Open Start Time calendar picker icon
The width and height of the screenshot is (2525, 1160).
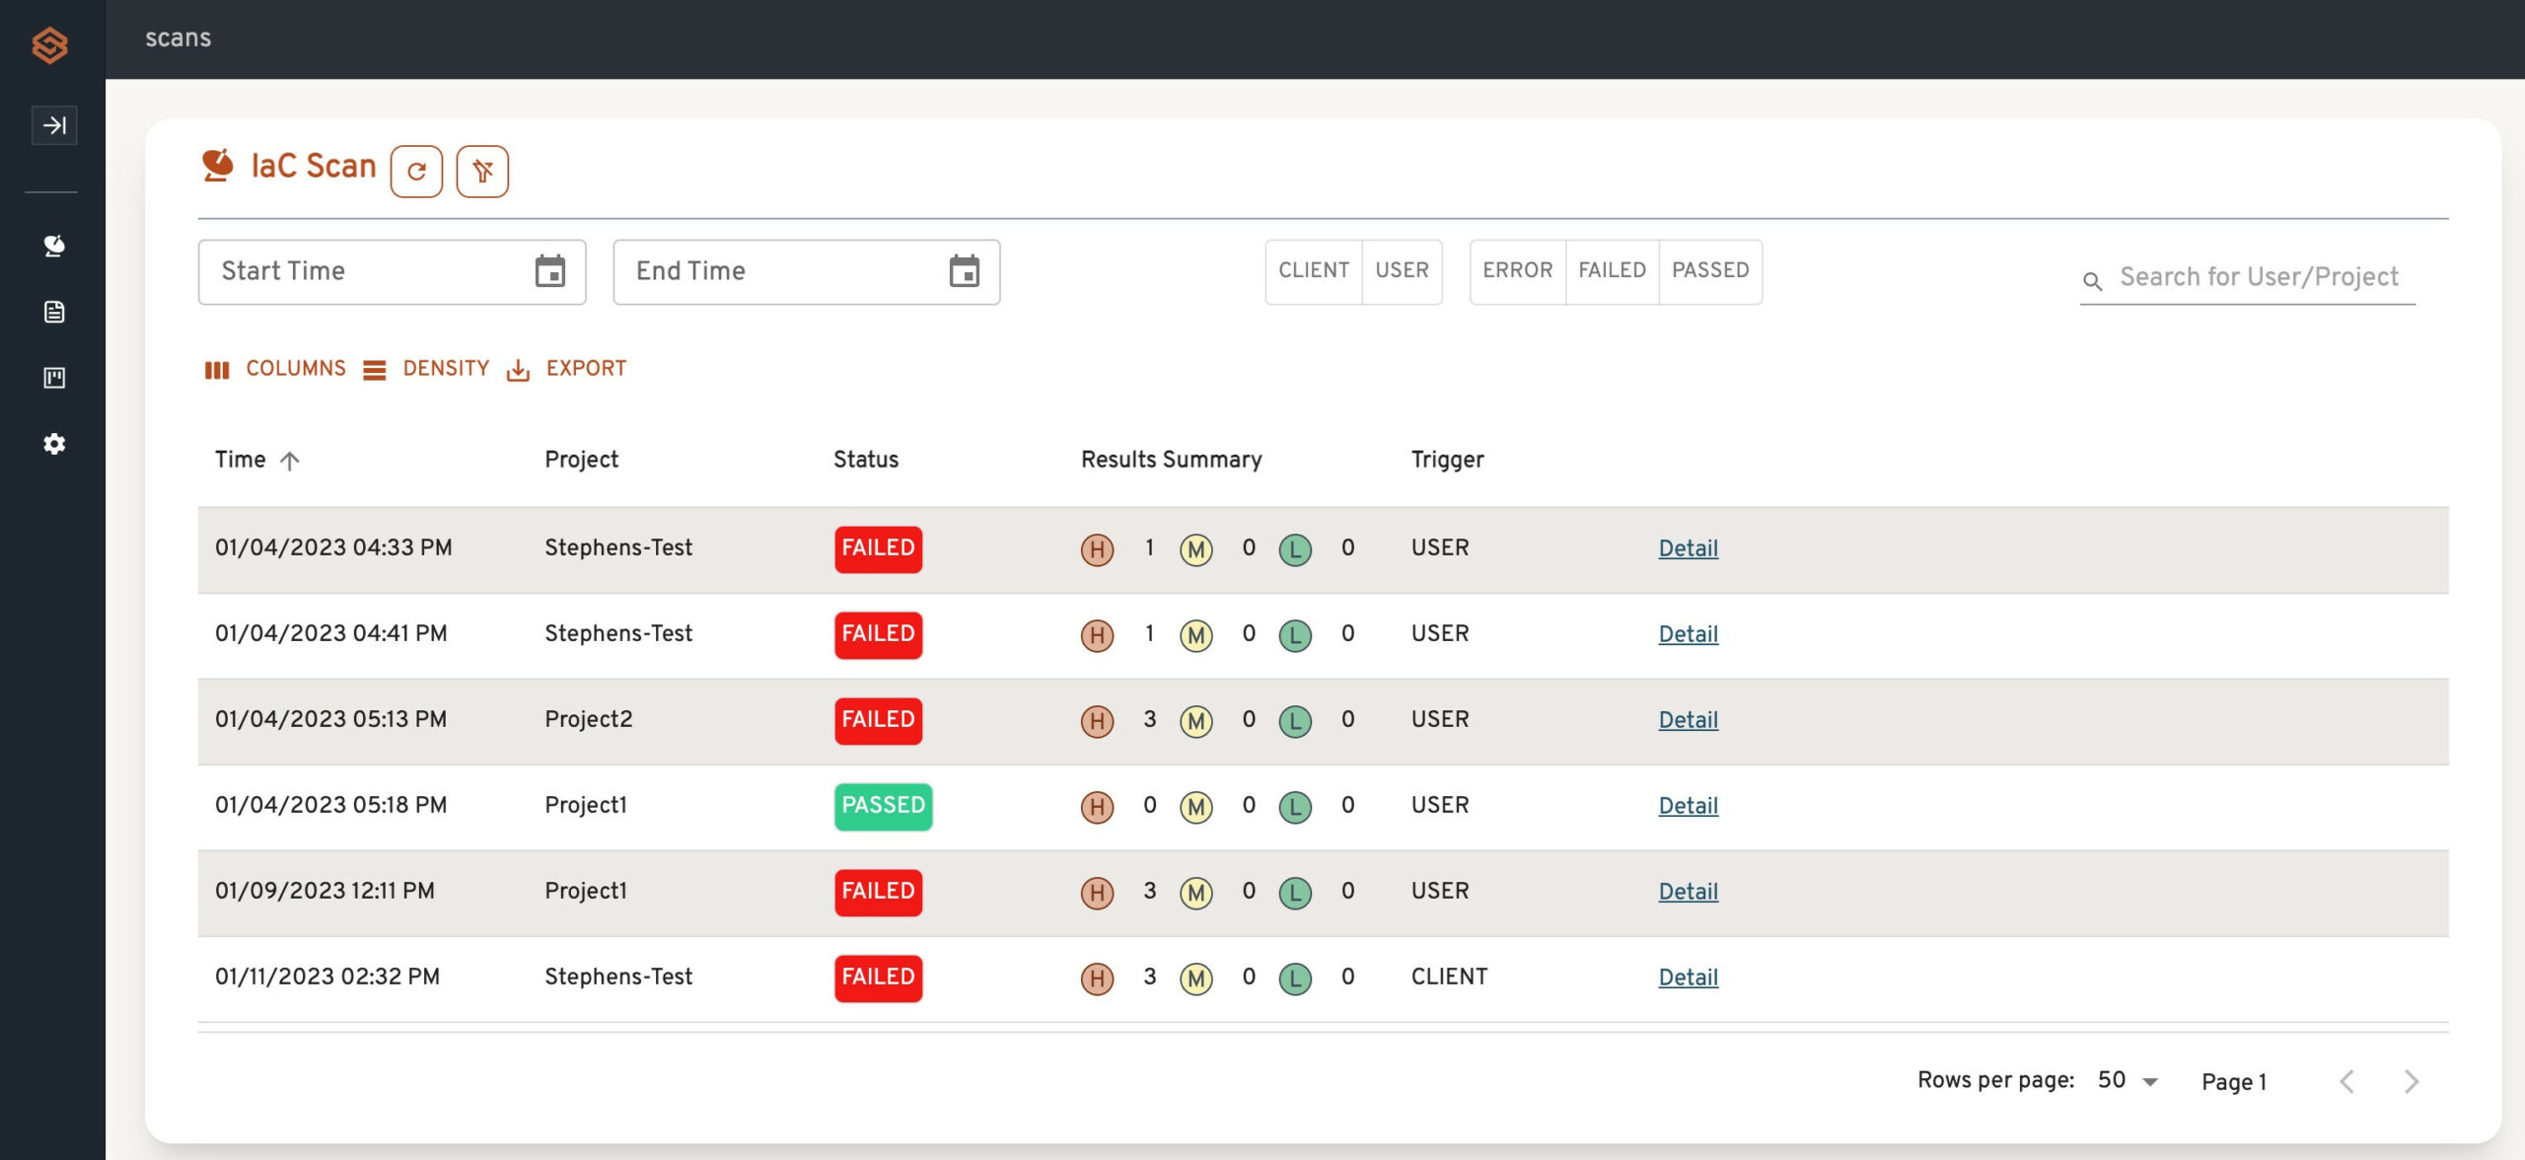(x=549, y=271)
